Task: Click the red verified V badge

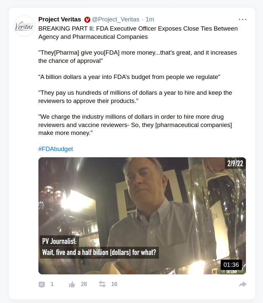Action: (x=87, y=19)
